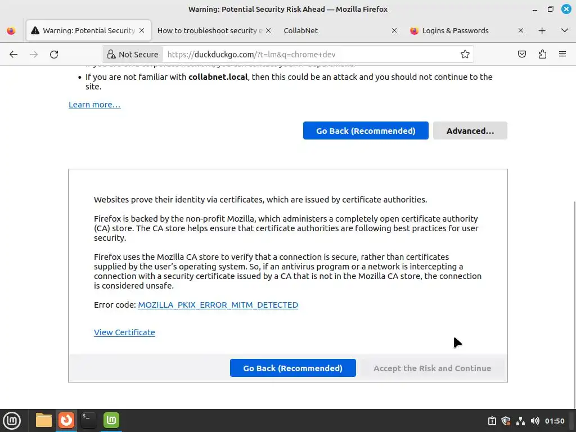Open the Terminal from taskbar

point(88,420)
